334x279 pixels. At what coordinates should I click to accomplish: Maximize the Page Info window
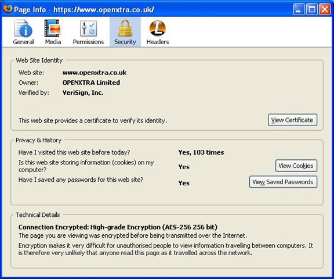pyautogui.click(x=311, y=9)
